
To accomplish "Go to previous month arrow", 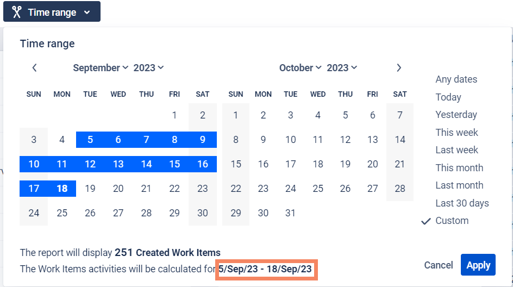I will 34,68.
